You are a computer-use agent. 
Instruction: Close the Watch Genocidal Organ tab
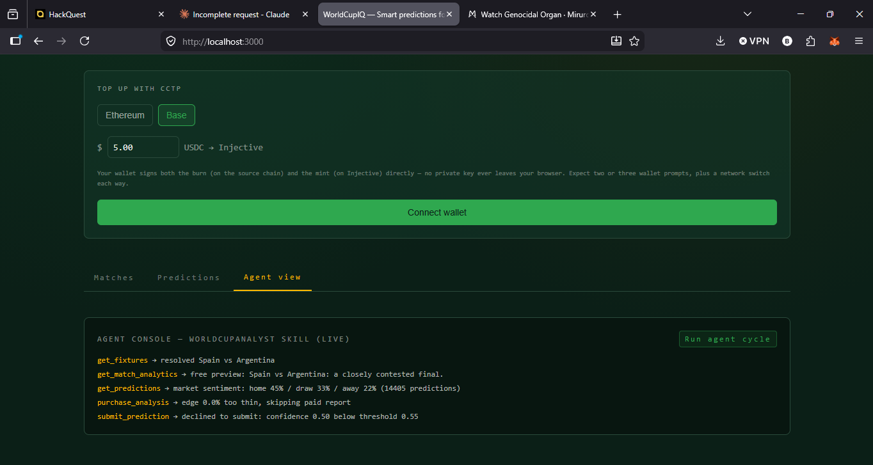tap(593, 14)
